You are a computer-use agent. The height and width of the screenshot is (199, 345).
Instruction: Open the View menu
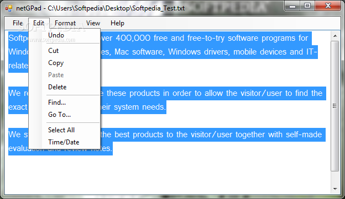pyautogui.click(x=93, y=23)
